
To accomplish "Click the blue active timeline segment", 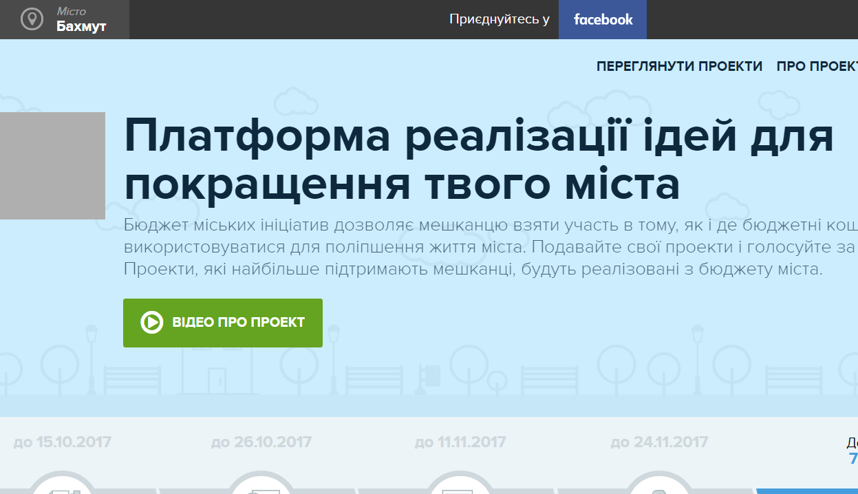I will 806,491.
